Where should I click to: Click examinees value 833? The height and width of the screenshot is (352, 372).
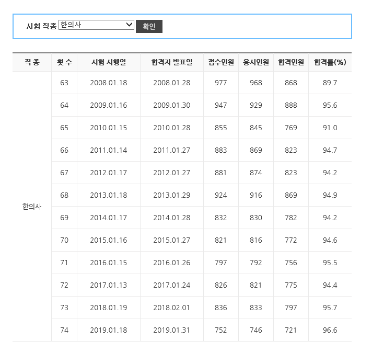(x=256, y=308)
